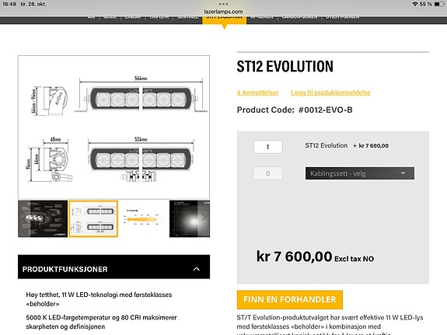The width and height of the screenshot is (447, 335).
Task: Click the Excl tax NO label
Action: point(354,259)
